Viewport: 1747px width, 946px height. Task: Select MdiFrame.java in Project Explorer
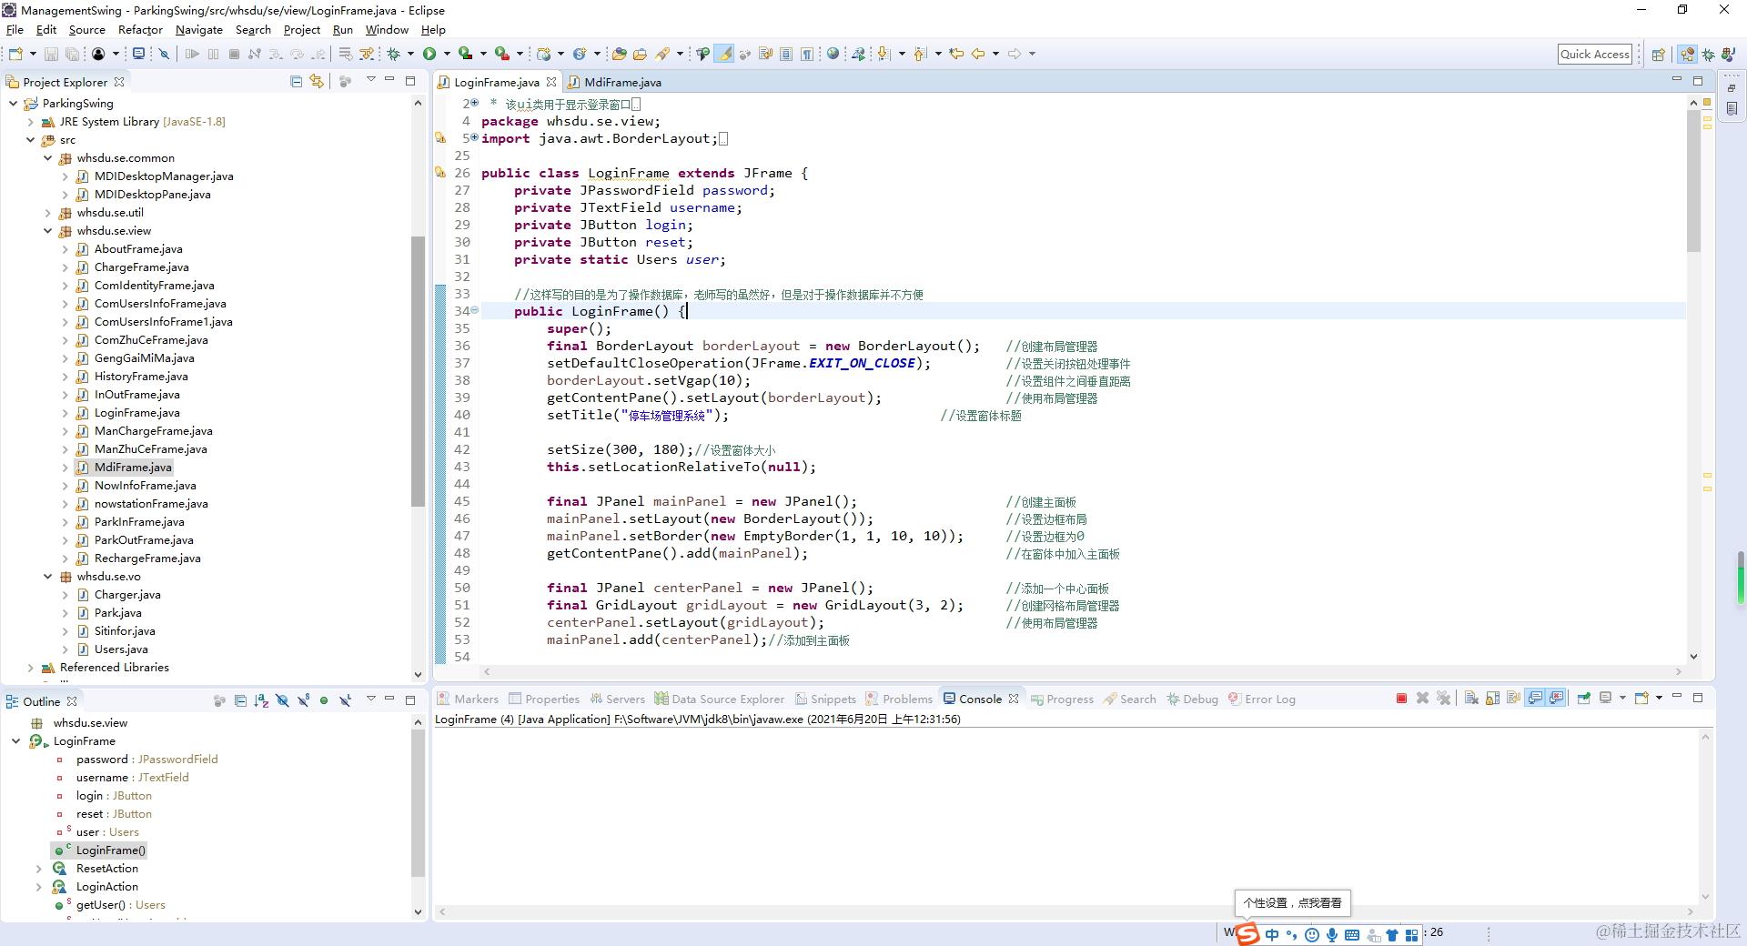click(133, 468)
